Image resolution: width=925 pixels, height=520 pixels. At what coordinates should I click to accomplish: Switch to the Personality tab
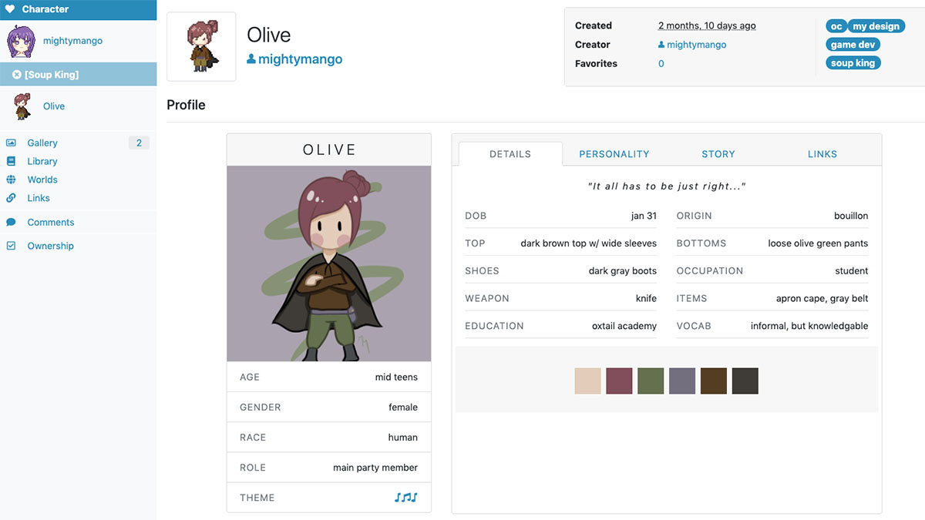tap(614, 154)
